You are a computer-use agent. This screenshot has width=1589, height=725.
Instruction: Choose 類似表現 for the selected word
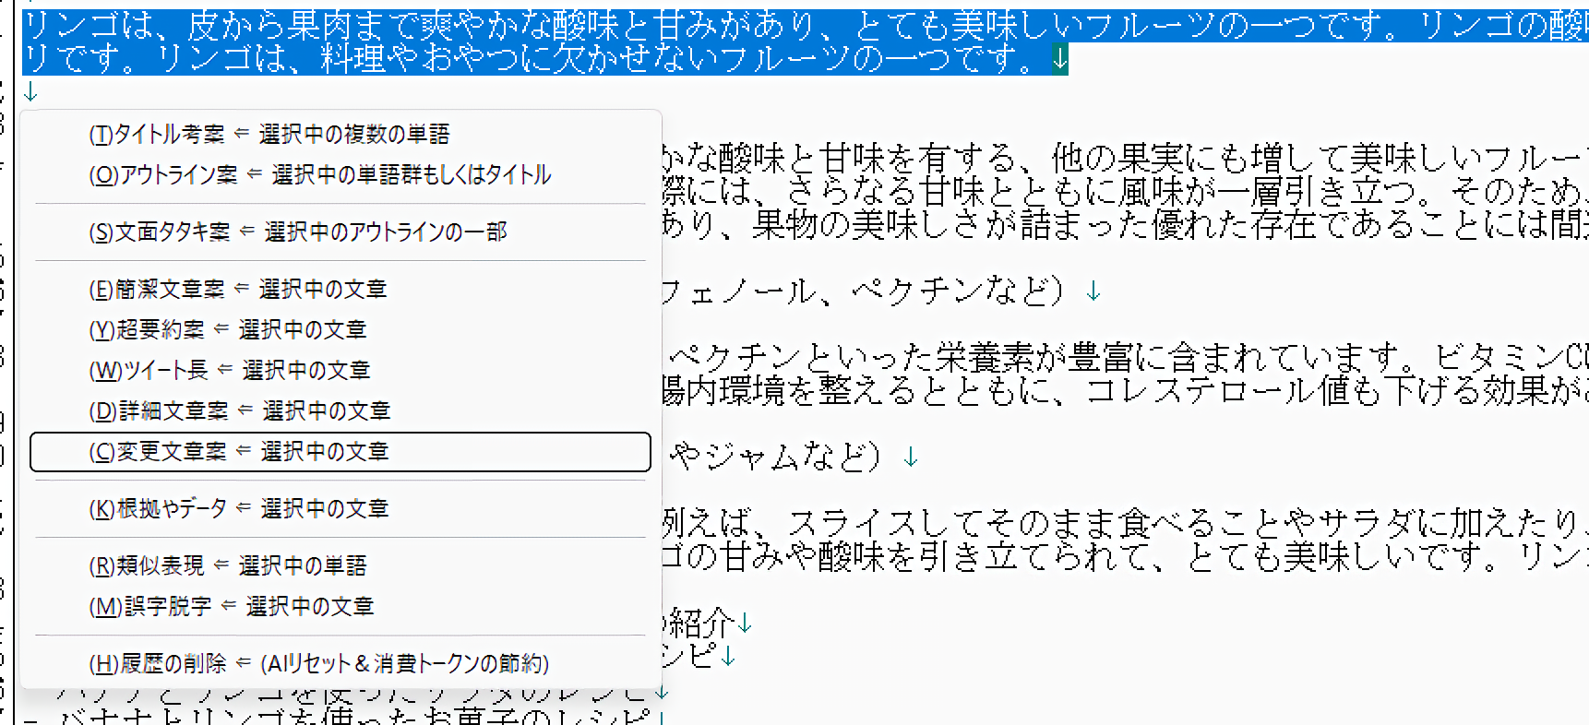click(227, 566)
